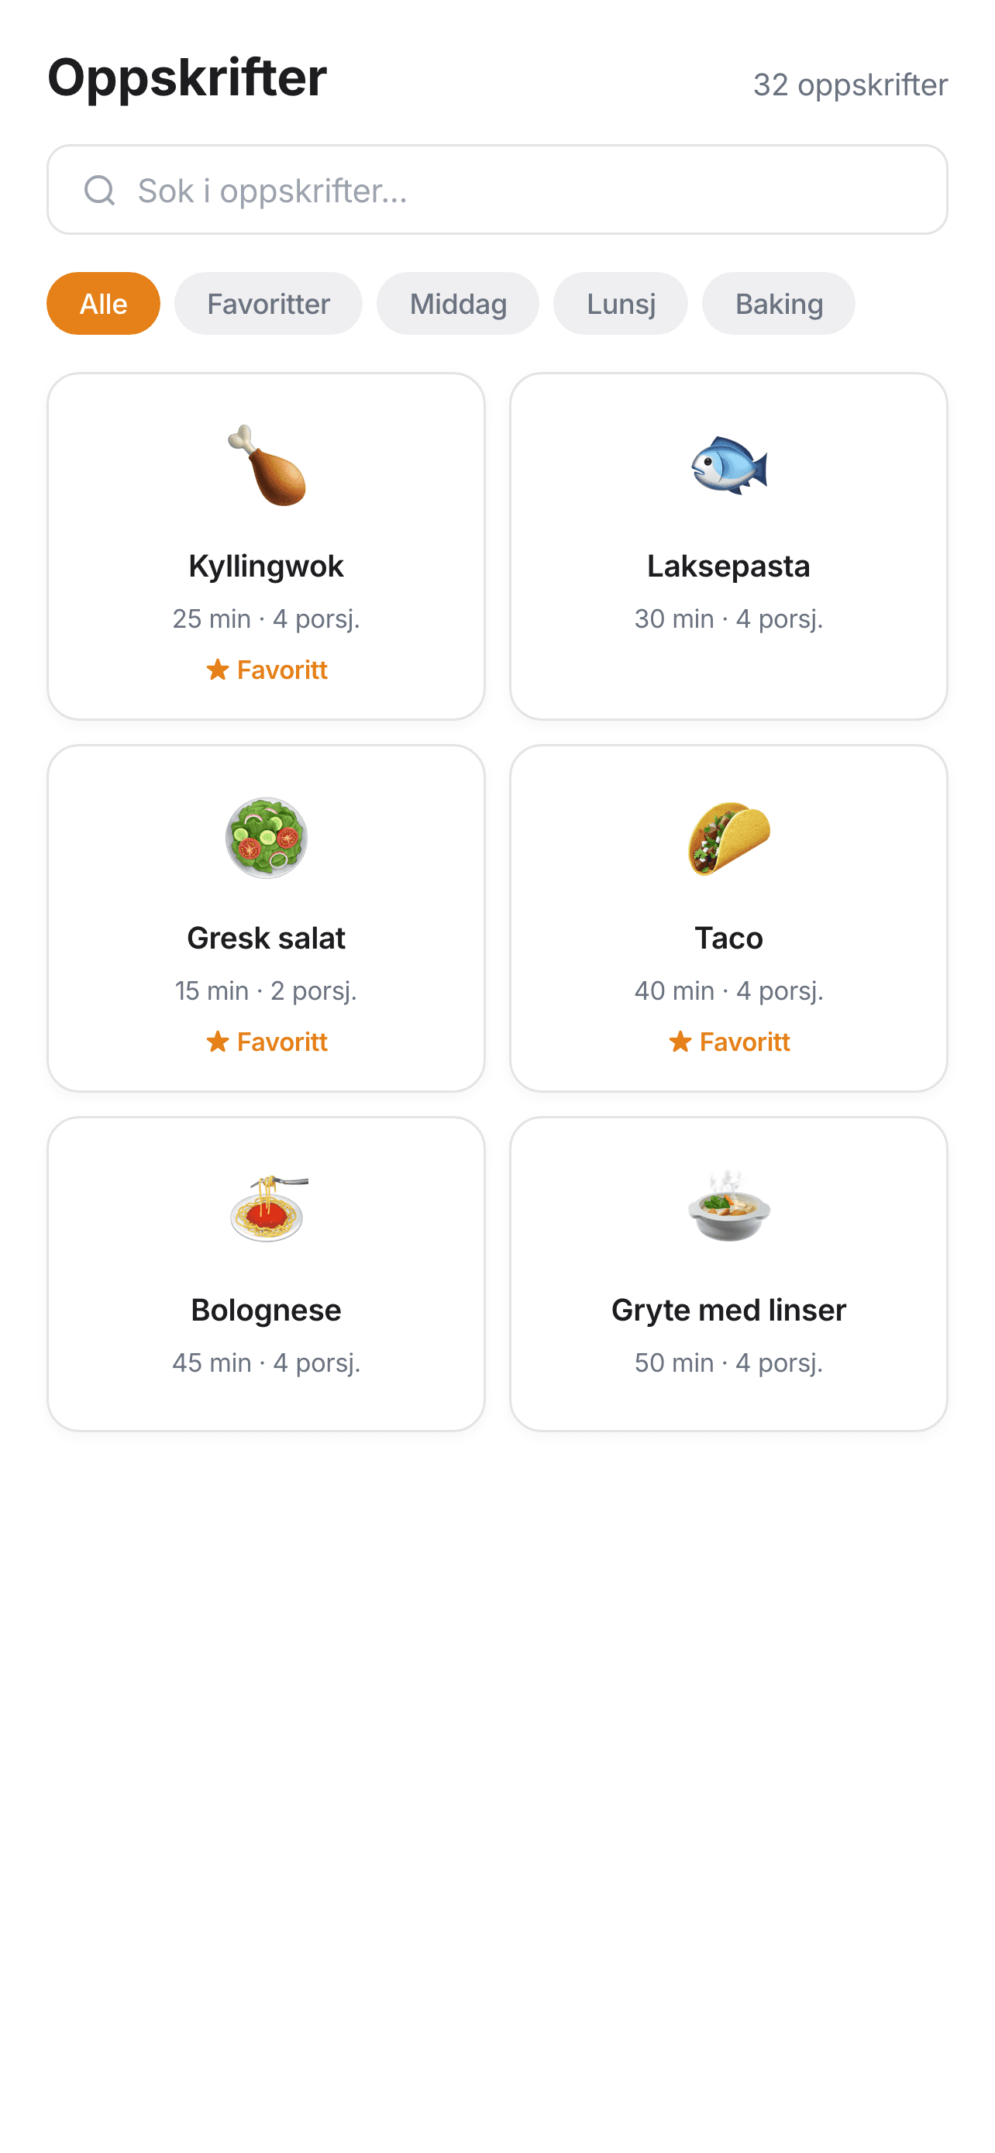
Task: Tap the chicken drumstick icon for Kyllingwok
Action: point(267,466)
